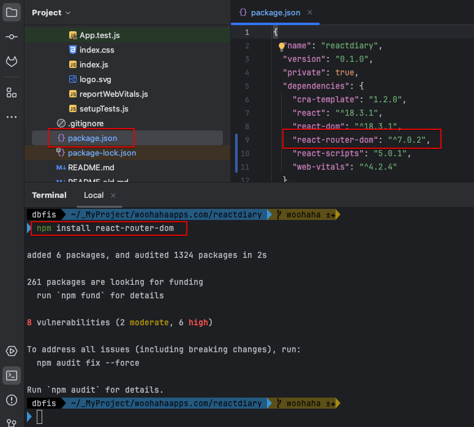Viewport: 474px width, 427px height.
Task: Show more tool windows via three dots
Action: [12, 117]
